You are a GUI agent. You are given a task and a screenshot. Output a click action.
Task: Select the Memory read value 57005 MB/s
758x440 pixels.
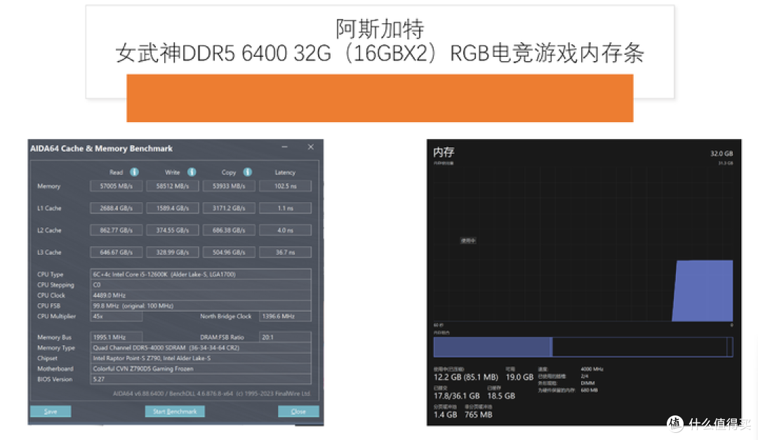pos(116,186)
